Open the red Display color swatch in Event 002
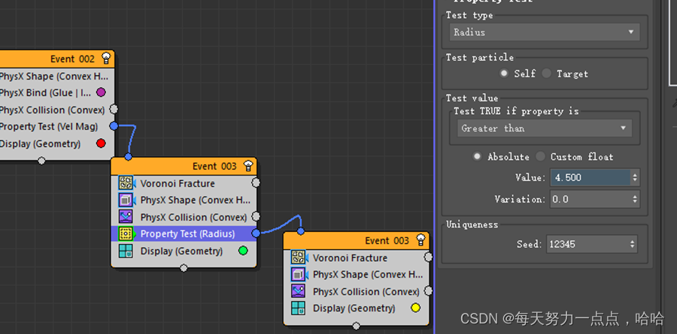 tap(101, 143)
